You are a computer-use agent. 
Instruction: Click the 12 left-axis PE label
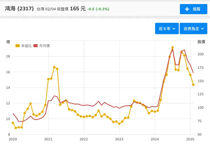pyautogui.click(x=8, y=103)
